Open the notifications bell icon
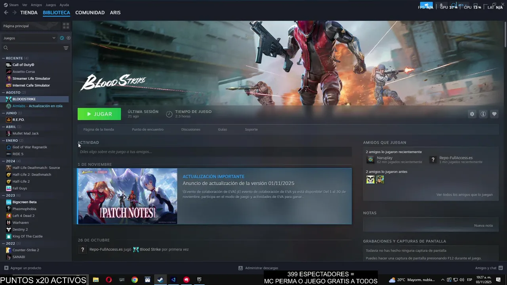The height and width of the screenshot is (285, 507). [x=441, y=6]
